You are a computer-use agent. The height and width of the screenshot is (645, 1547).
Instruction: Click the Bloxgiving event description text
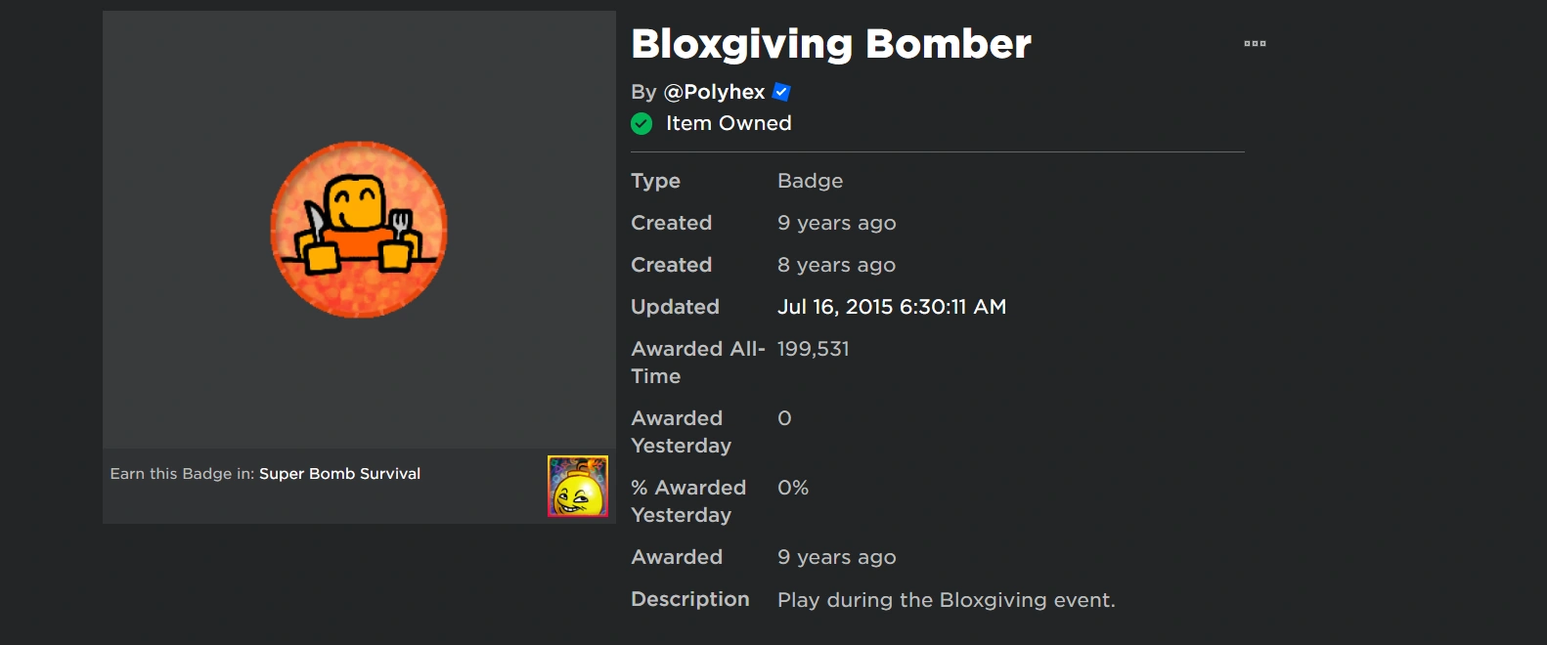click(946, 600)
